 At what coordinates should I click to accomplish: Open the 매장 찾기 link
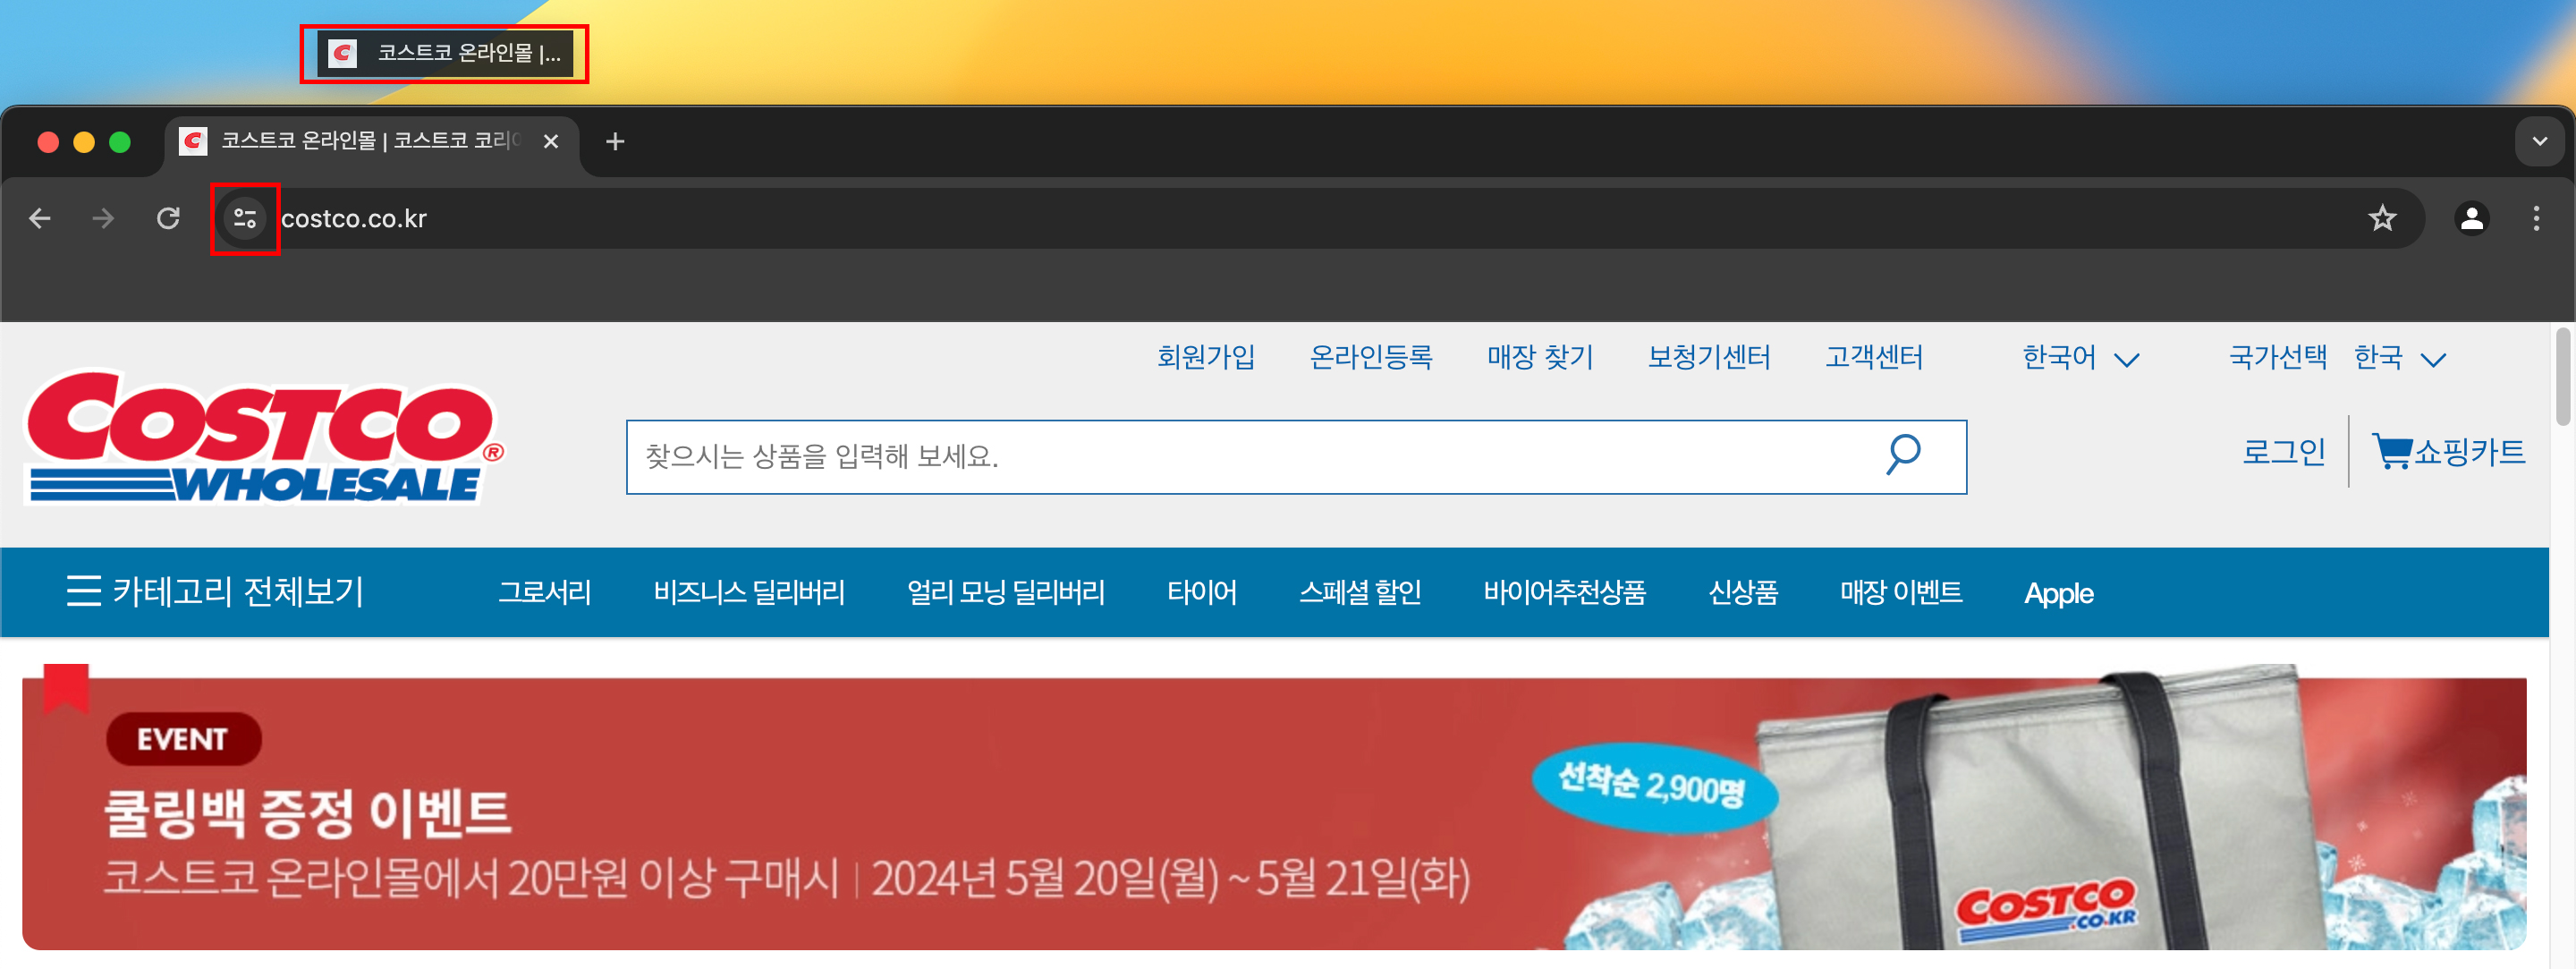click(x=1540, y=357)
